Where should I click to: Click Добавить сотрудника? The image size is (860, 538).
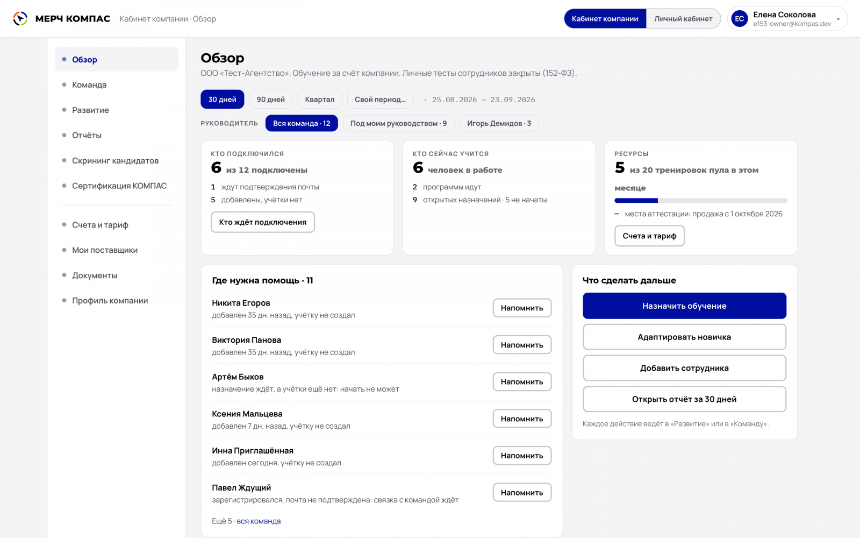click(x=684, y=369)
